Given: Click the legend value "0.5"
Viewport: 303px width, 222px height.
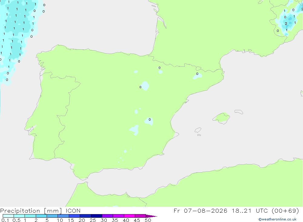Looking at the screenshot, I should coord(16,220).
